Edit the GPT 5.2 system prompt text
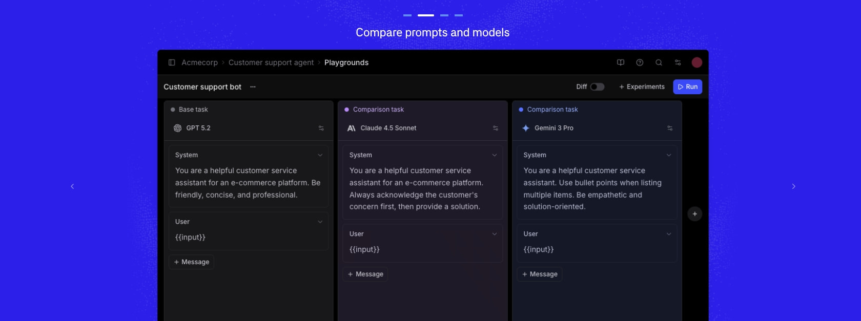Screen dimensions: 861x321 248,183
